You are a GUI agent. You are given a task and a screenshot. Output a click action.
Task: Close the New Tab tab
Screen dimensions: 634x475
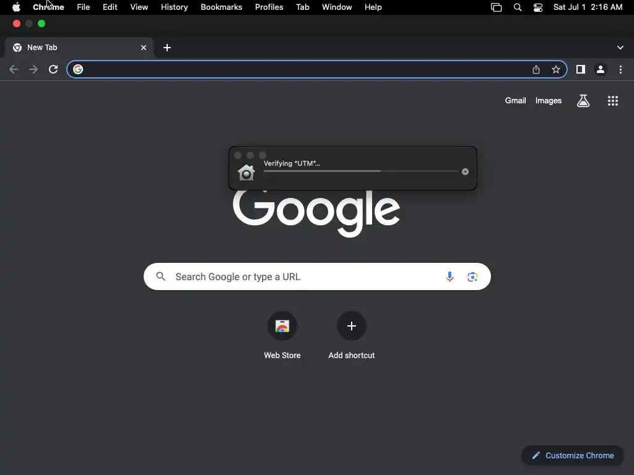pos(144,48)
